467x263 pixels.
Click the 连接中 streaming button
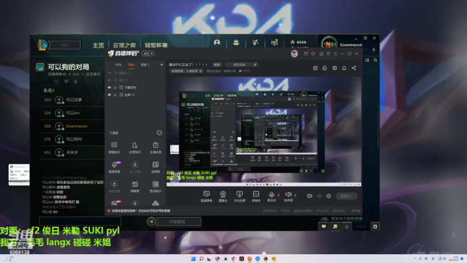pyautogui.click(x=346, y=196)
